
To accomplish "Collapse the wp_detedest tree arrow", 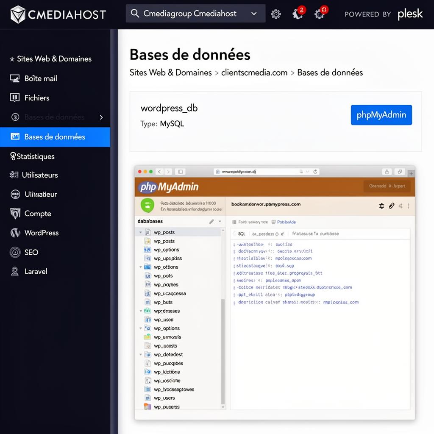I will [141, 355].
